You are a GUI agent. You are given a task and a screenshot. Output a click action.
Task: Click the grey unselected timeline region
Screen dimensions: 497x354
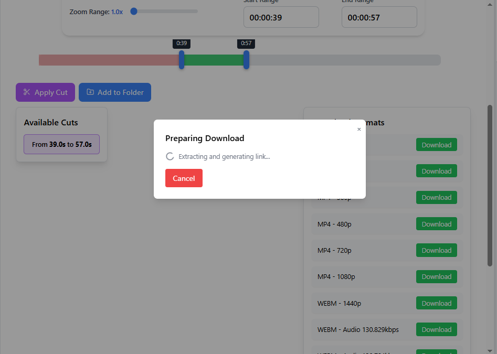[345, 60]
